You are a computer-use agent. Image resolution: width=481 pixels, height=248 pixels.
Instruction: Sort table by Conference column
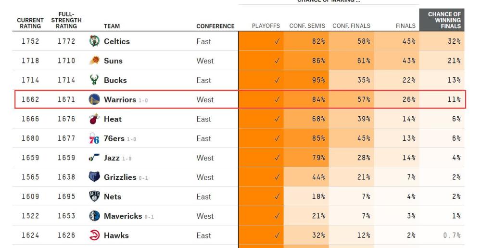tap(215, 26)
